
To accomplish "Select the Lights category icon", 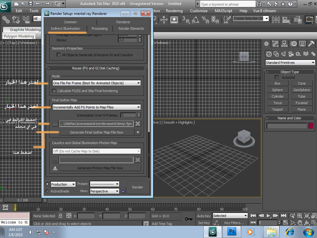I will click(284, 54).
